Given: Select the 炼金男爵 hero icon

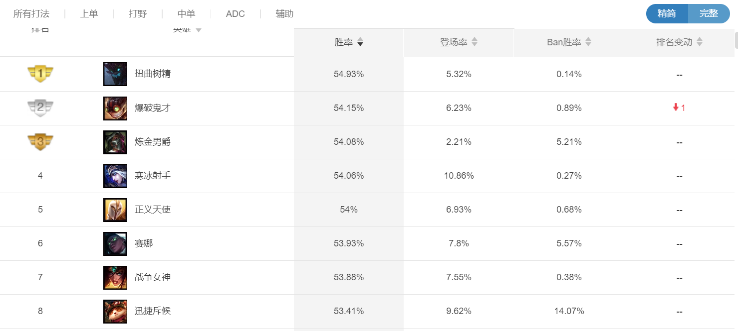Looking at the screenshot, I should [x=115, y=142].
